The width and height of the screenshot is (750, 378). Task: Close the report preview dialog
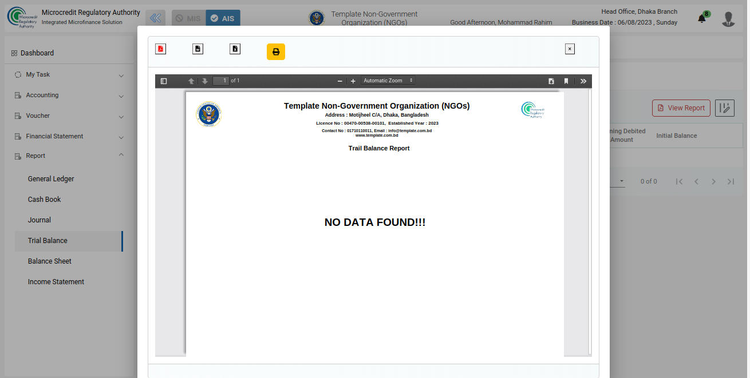(x=570, y=49)
